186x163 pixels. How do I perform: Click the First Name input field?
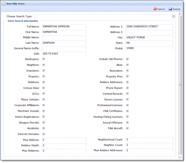coord(64,32)
